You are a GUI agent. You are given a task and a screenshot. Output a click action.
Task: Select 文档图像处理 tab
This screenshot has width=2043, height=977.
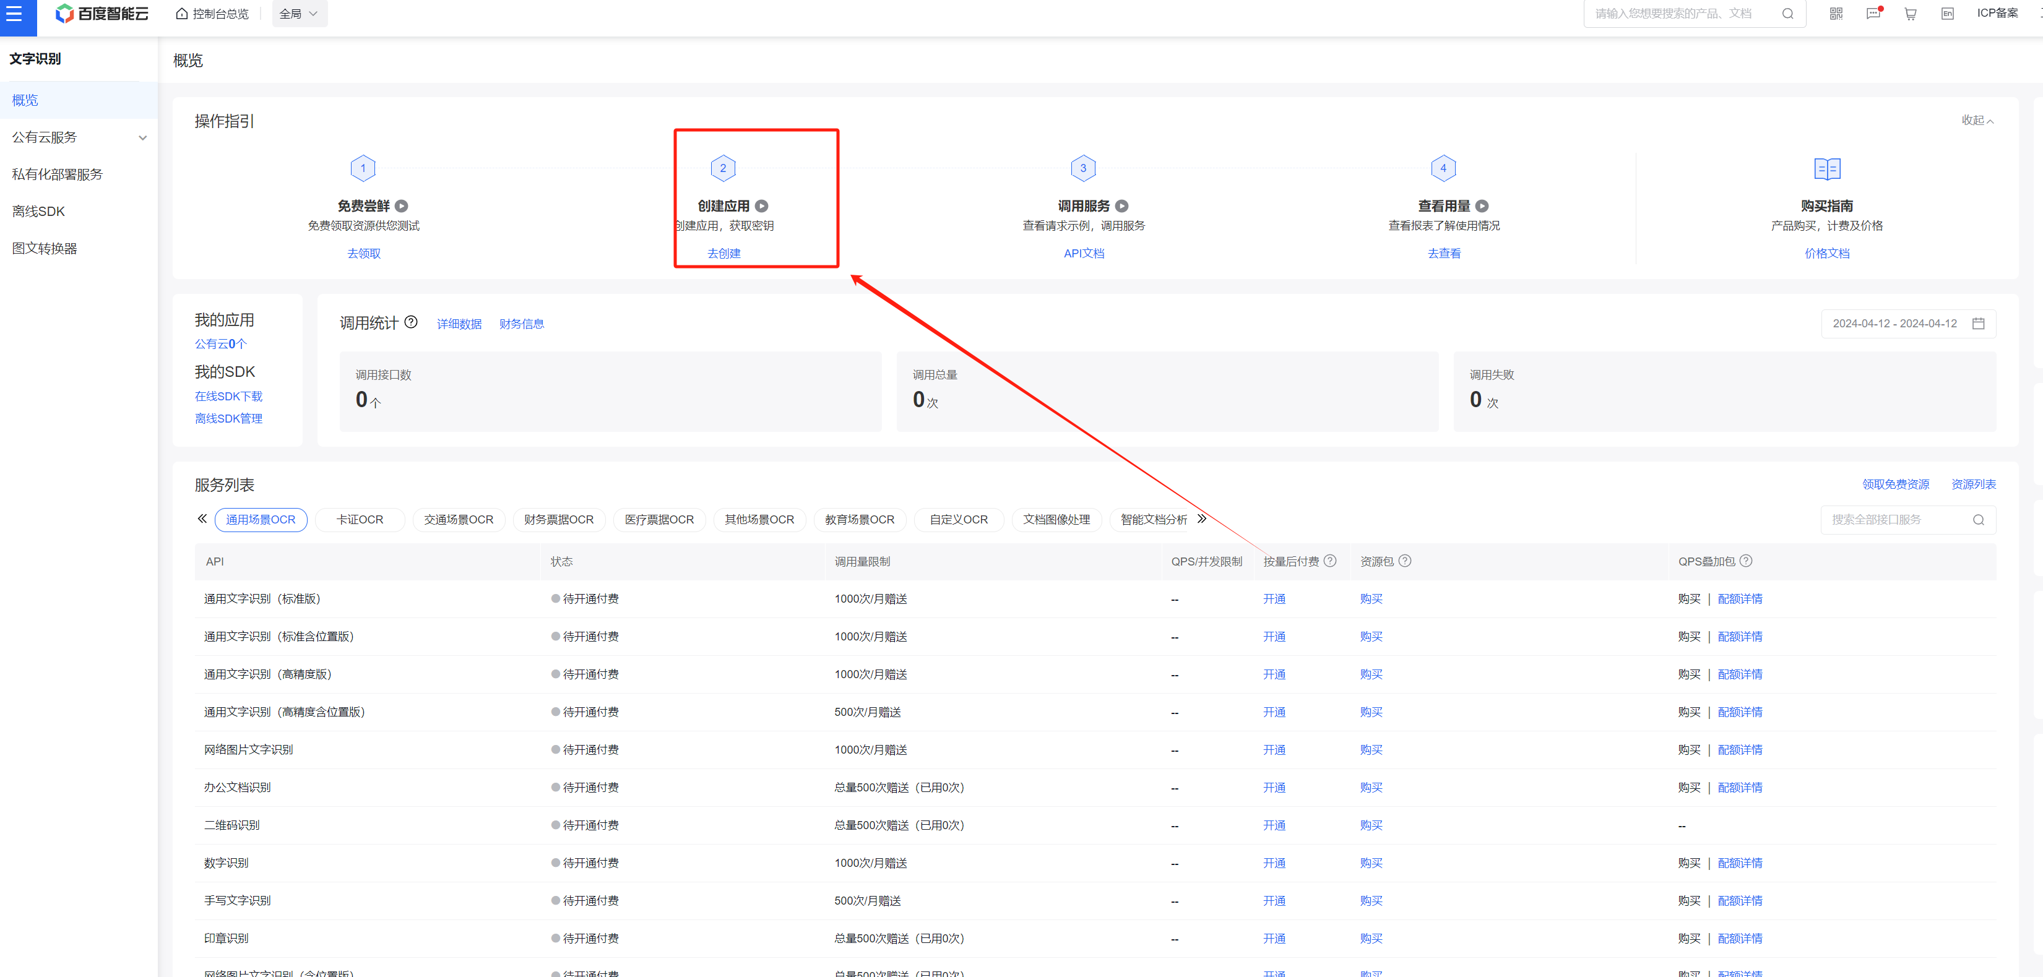(x=1056, y=520)
